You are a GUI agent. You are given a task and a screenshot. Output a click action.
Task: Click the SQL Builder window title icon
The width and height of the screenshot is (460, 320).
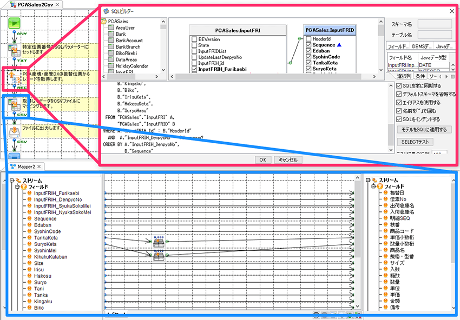pyautogui.click(x=107, y=11)
